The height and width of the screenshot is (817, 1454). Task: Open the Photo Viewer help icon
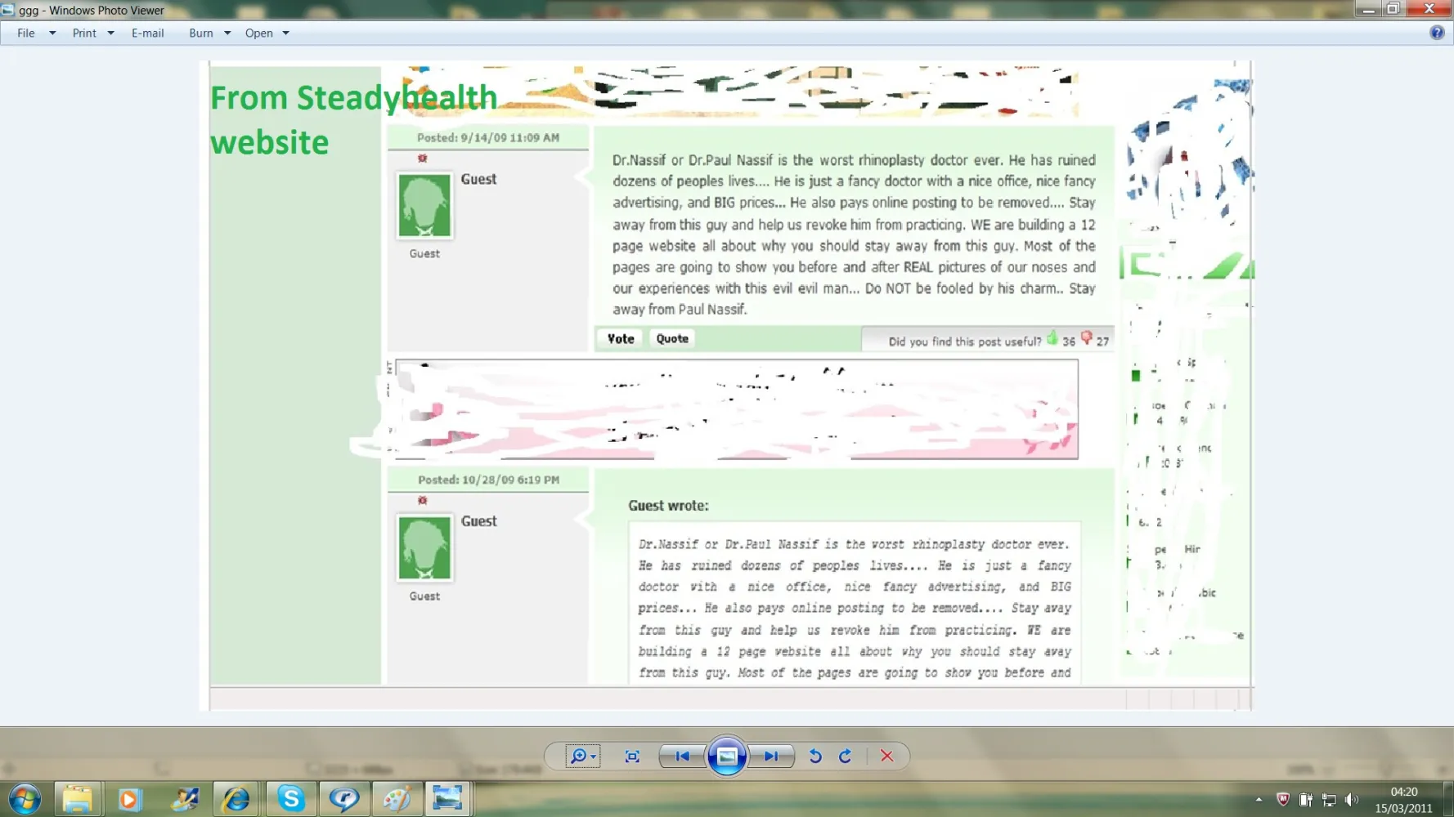(1437, 33)
